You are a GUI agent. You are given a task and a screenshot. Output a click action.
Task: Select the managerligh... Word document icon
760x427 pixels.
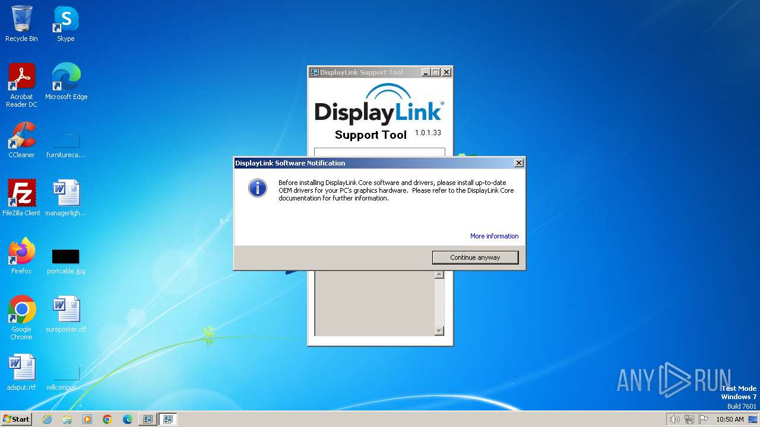[66, 198]
